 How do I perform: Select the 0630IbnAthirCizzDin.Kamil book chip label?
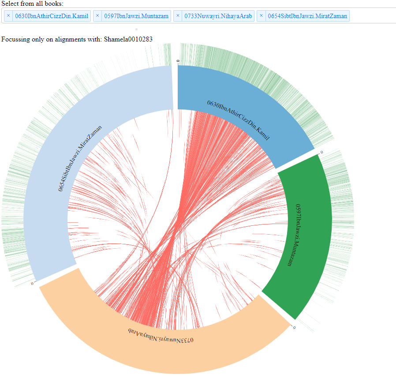tap(51, 16)
